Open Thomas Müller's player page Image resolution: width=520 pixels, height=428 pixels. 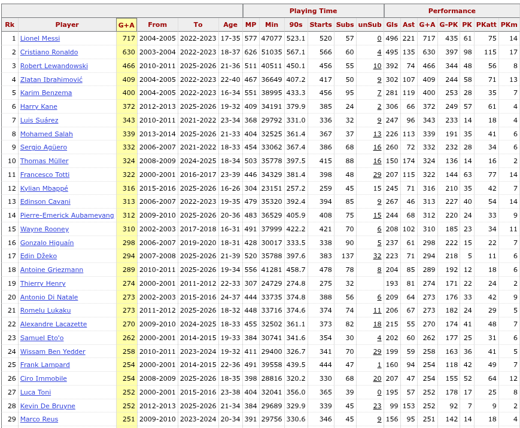pos(44,161)
